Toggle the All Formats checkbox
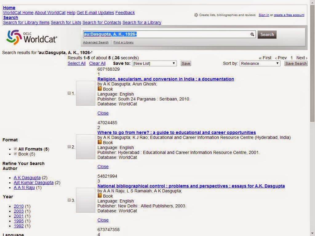The image size is (315, 236). point(15,149)
